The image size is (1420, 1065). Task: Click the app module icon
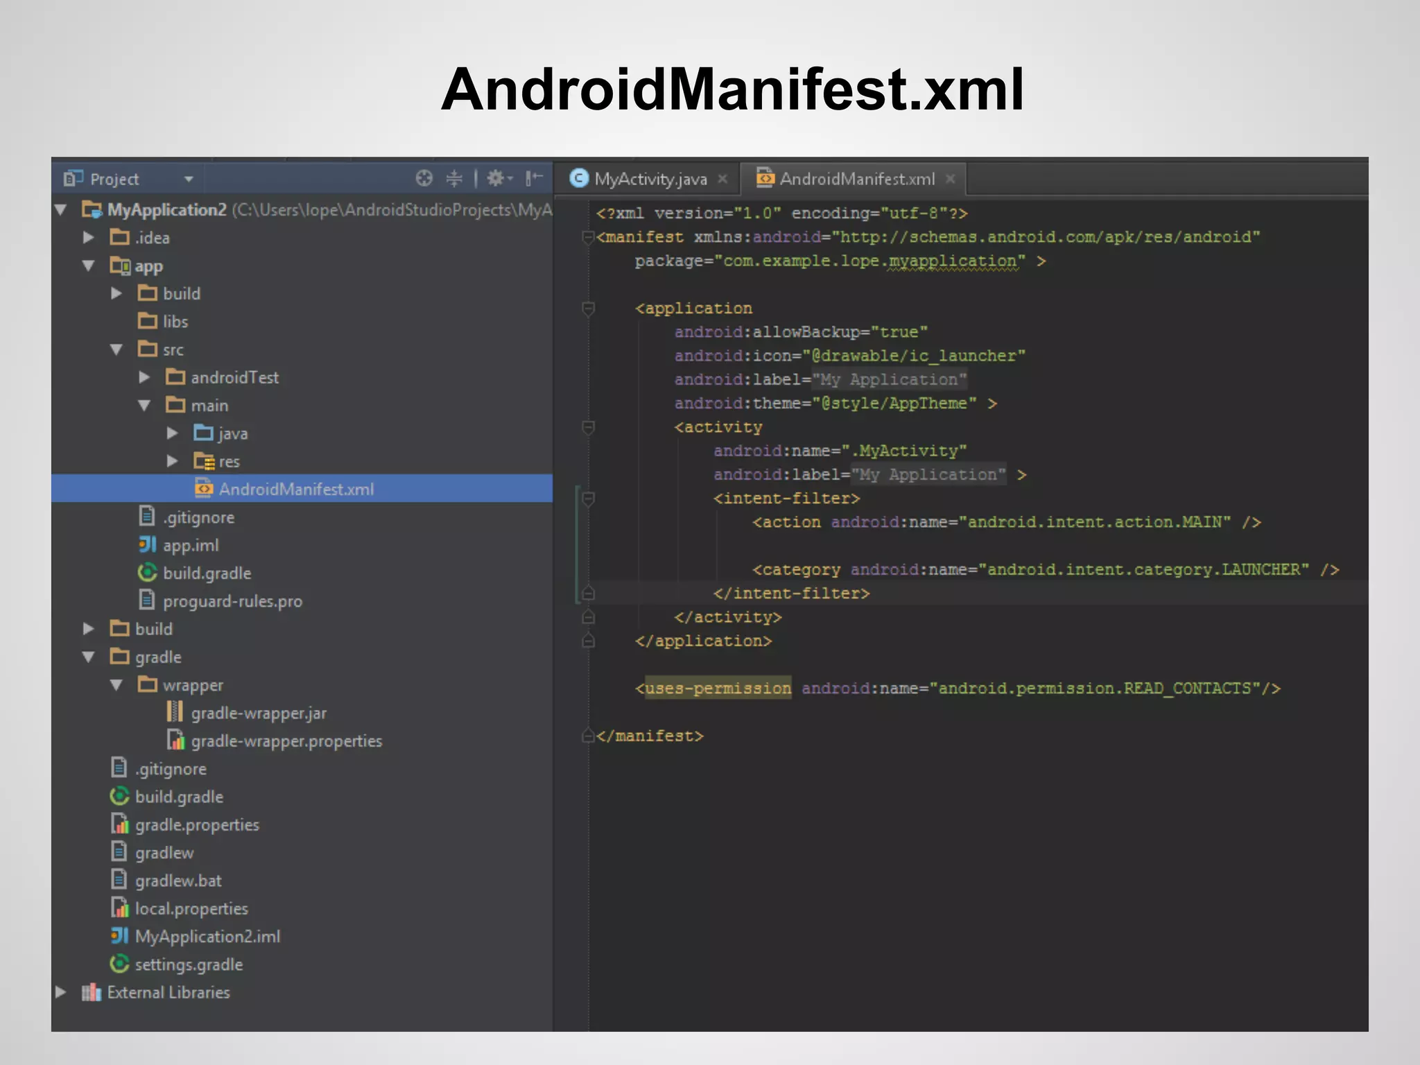[119, 266]
